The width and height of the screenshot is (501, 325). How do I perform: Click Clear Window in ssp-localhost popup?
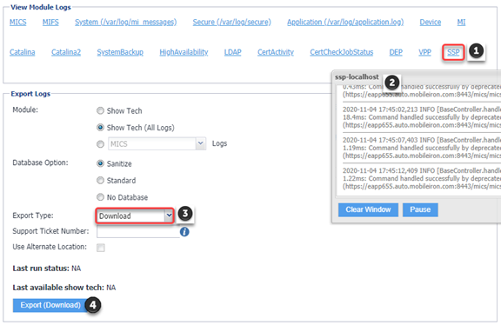(x=368, y=209)
